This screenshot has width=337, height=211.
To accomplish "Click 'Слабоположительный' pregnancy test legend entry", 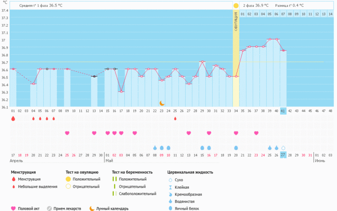I will 135,194.
